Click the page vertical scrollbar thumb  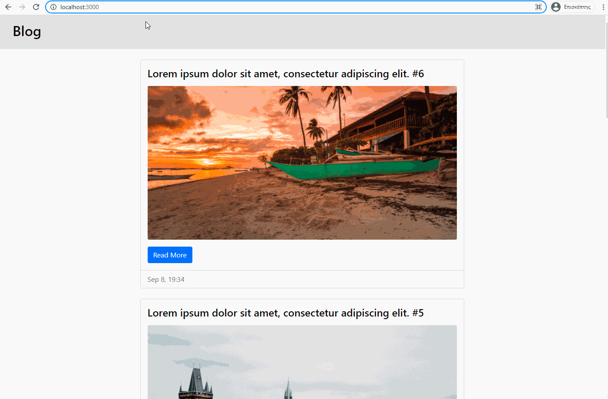pyautogui.click(x=607, y=69)
